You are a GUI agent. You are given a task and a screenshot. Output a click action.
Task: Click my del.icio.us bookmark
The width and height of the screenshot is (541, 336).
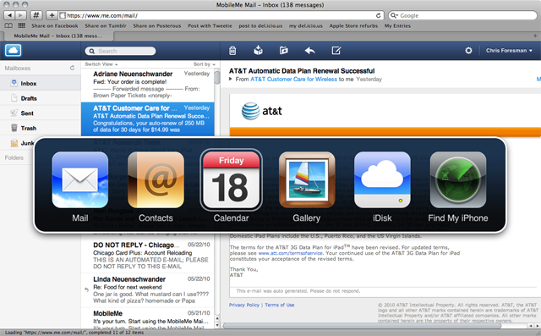(x=306, y=25)
